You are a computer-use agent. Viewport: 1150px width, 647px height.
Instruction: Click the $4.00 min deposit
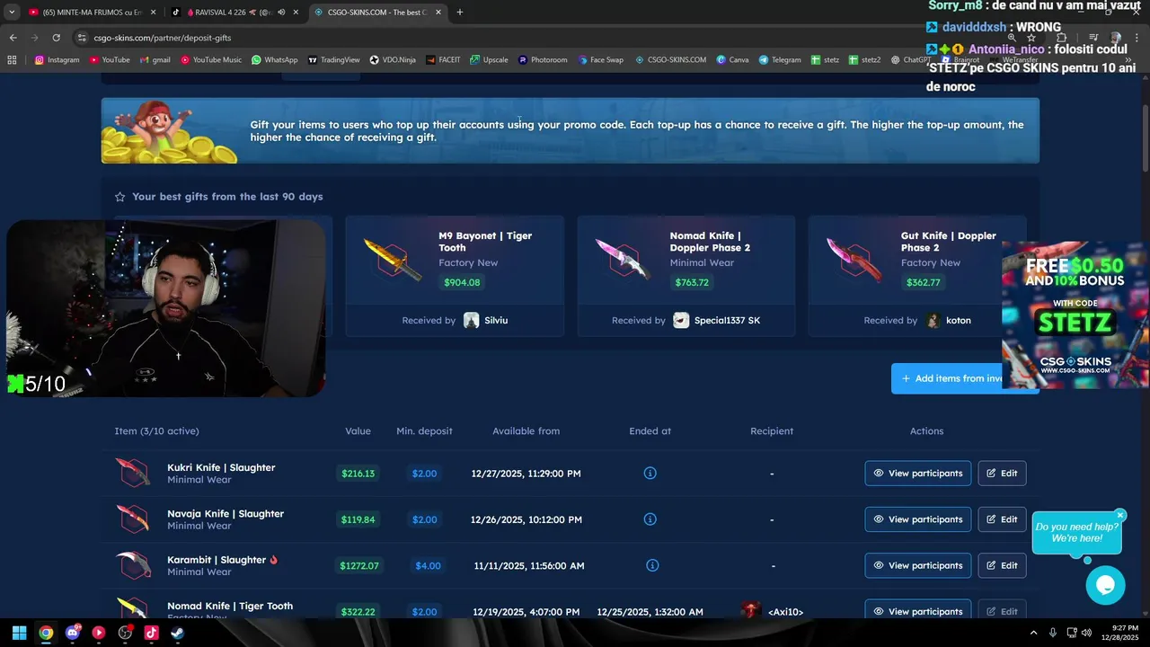(428, 566)
